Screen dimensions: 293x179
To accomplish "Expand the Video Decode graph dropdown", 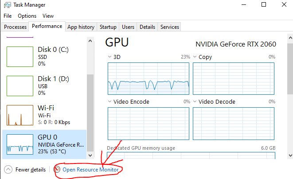I will (x=195, y=101).
